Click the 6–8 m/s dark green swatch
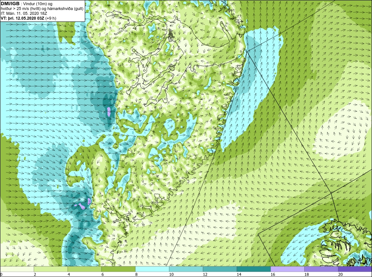The height and width of the screenshot is (277, 372). pyautogui.click(x=118, y=269)
